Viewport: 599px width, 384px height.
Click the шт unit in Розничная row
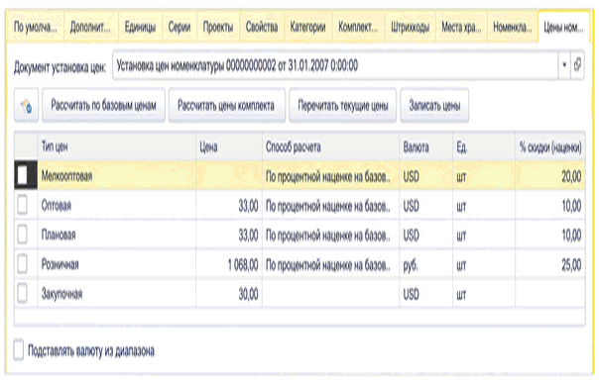[484, 264]
